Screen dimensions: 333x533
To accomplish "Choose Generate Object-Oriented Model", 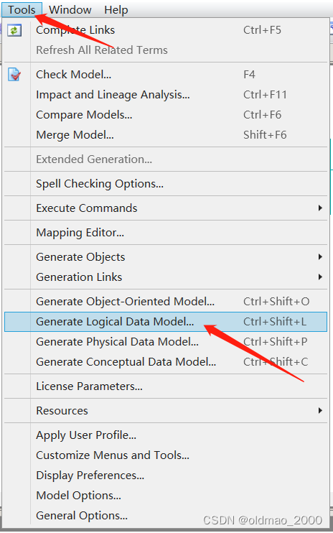I will pos(166,302).
